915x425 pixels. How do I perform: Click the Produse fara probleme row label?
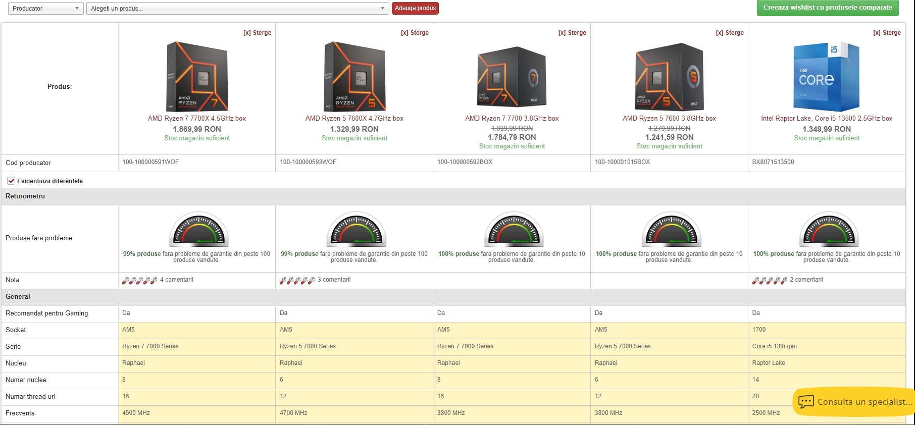pos(39,238)
